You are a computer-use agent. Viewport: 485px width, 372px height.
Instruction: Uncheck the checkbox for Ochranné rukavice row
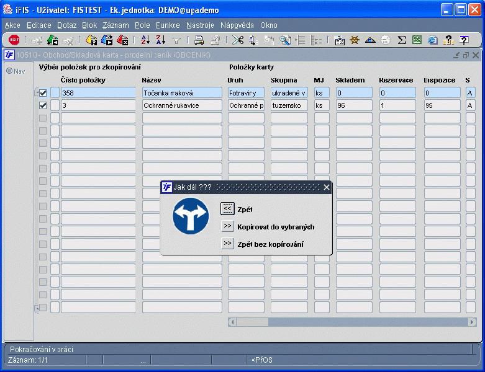click(43, 105)
